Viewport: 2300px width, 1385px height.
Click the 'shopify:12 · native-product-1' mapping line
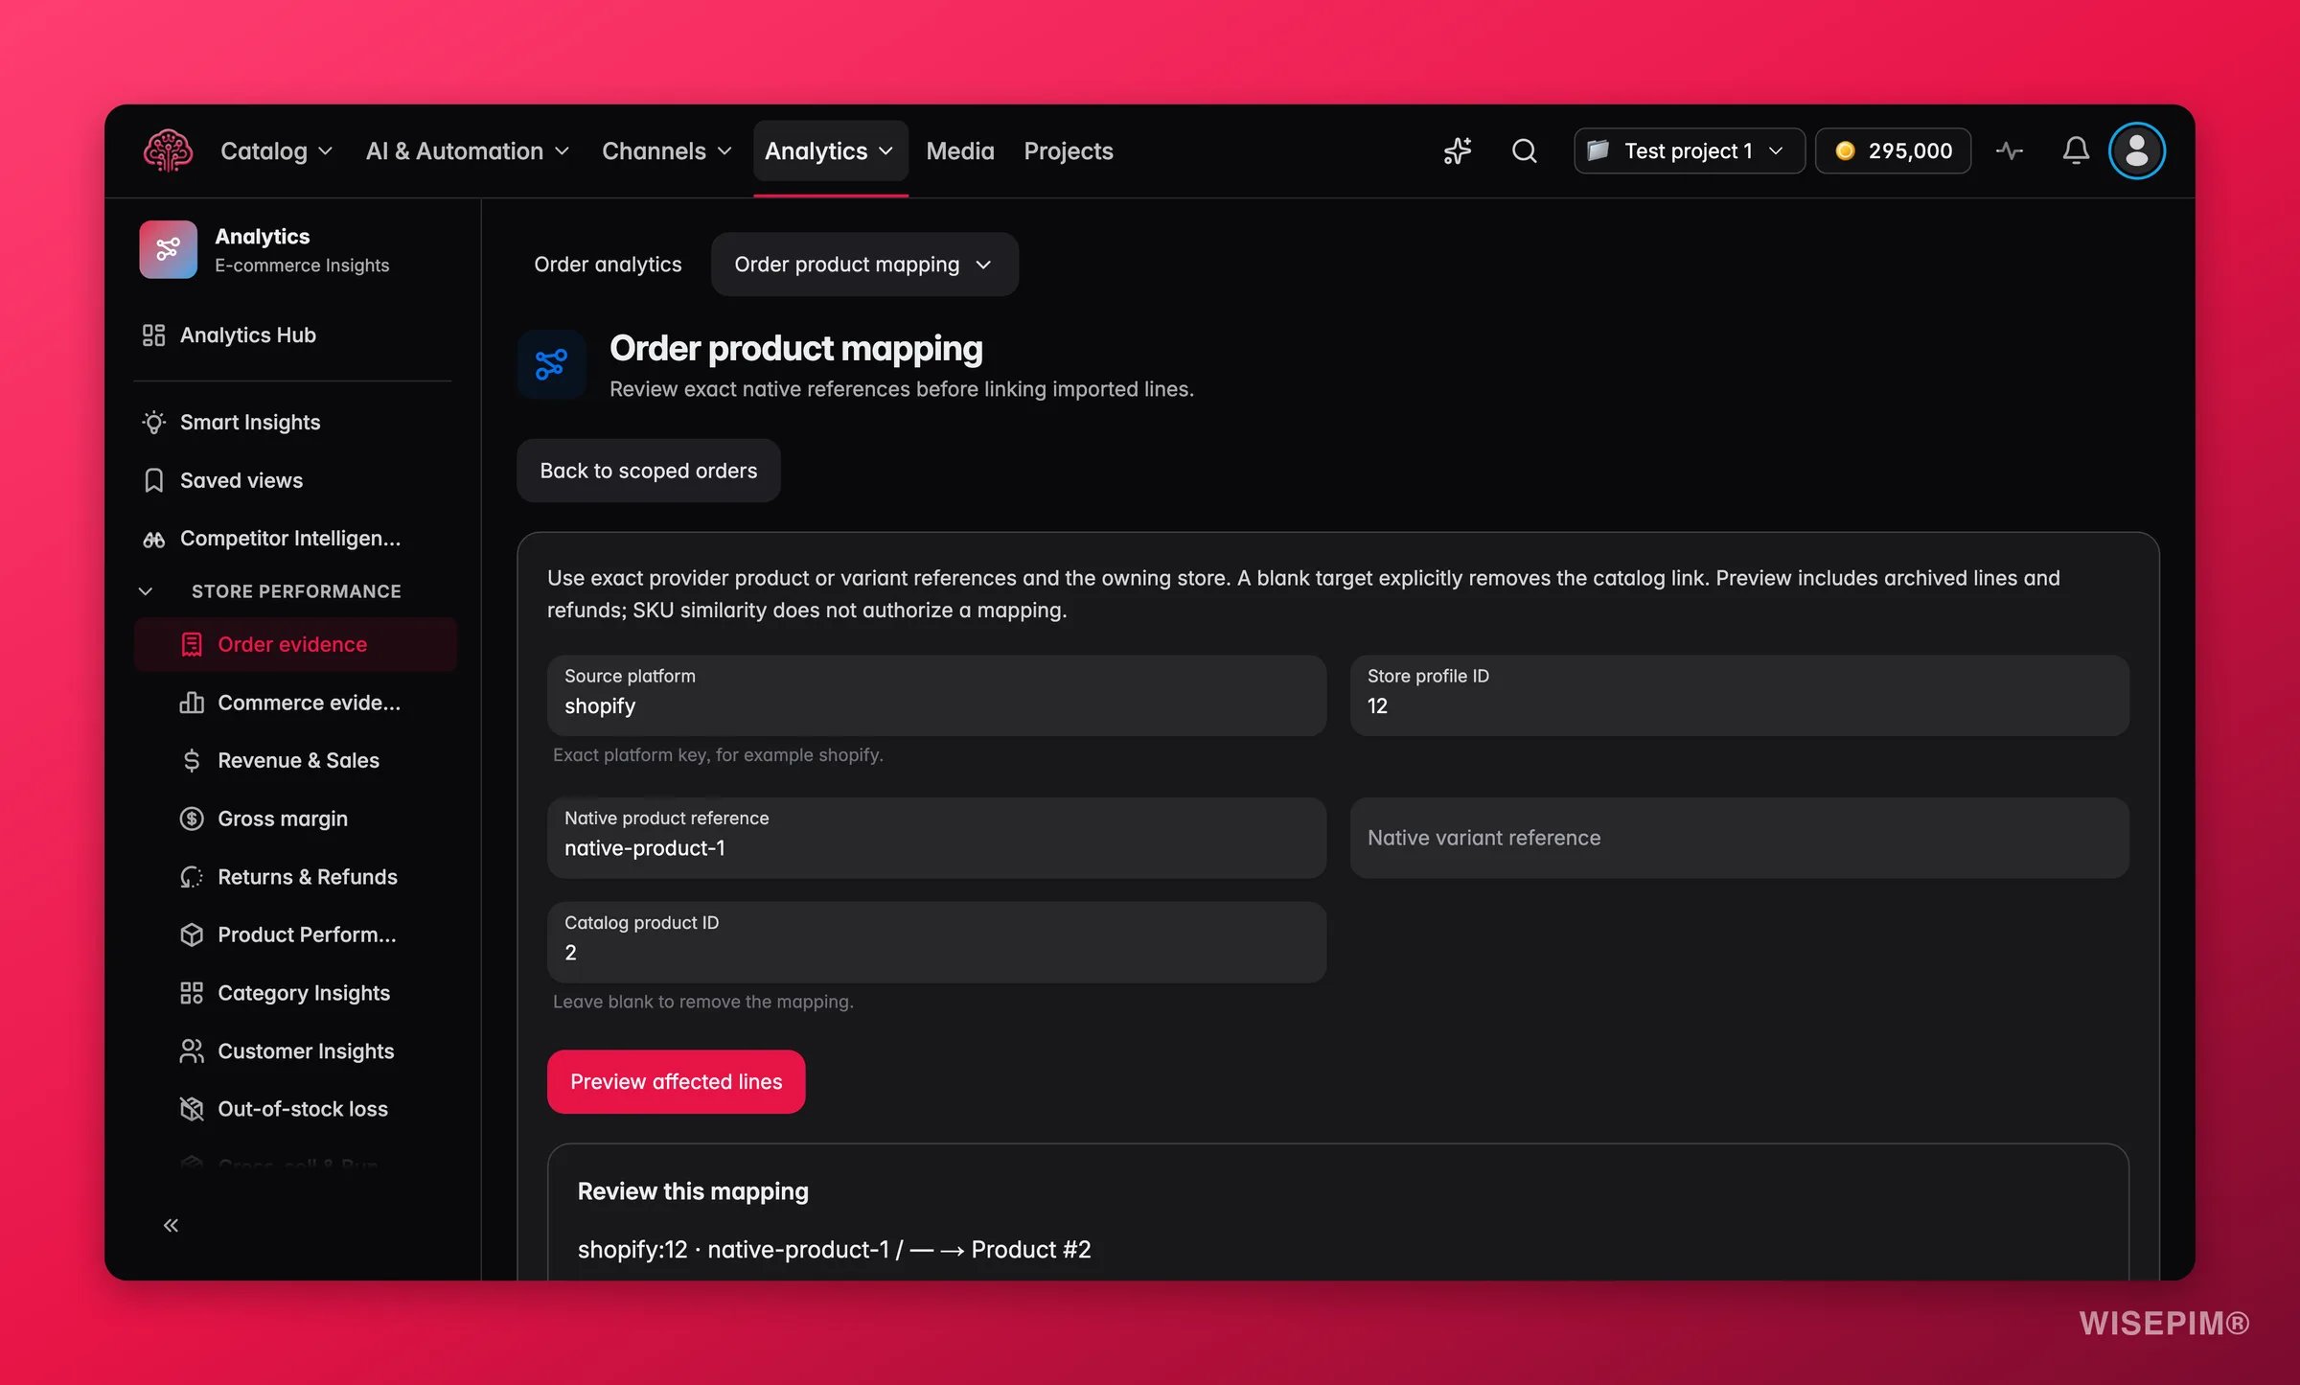coord(834,1250)
